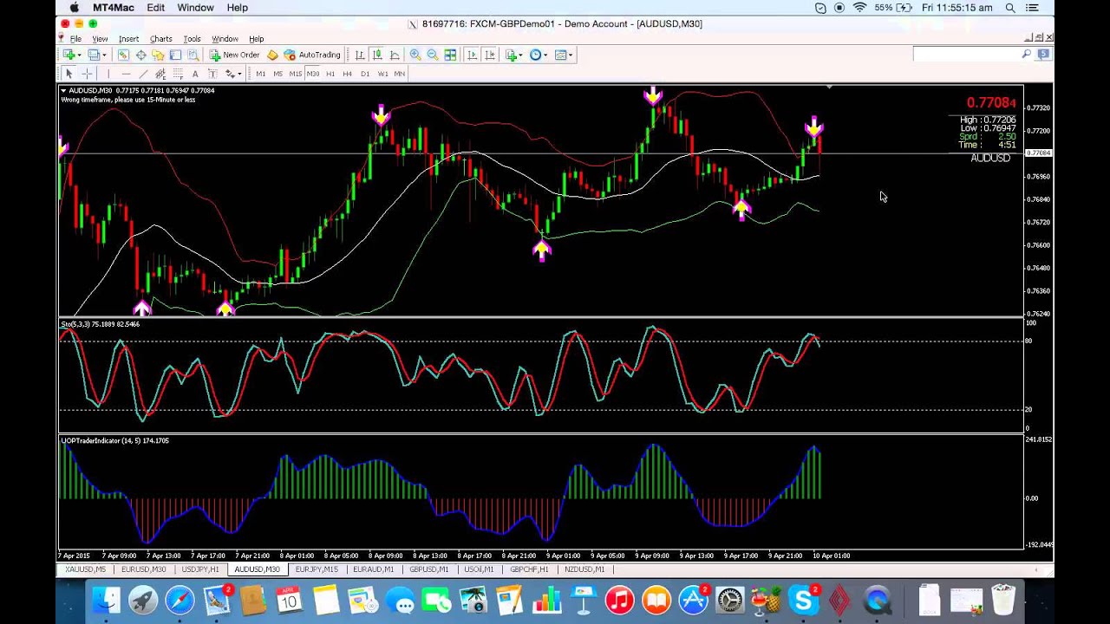Open the Market Watch toolbar icon
This screenshot has width=1110, height=624.
(123, 55)
